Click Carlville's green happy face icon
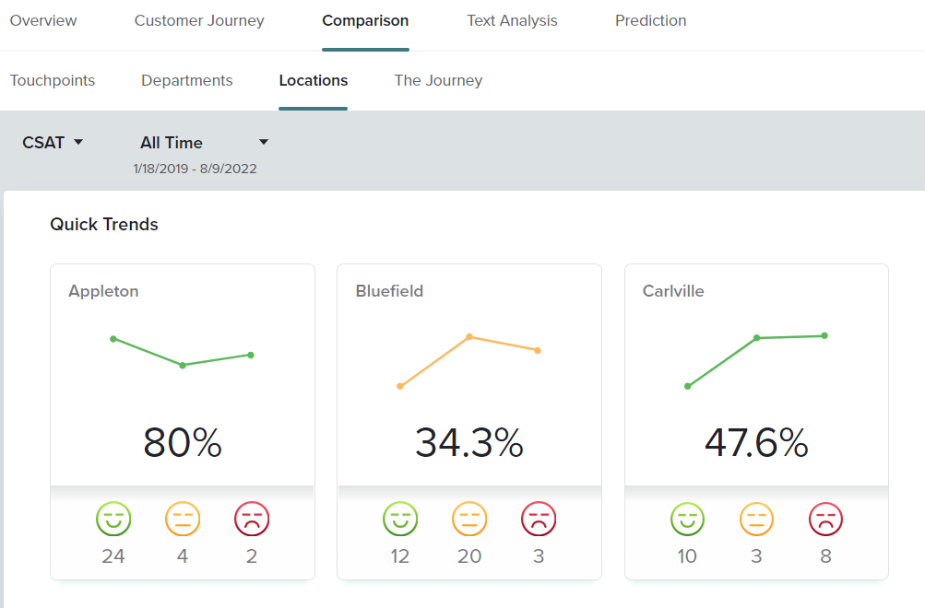Viewport: 925px width, 608px height. (x=687, y=520)
